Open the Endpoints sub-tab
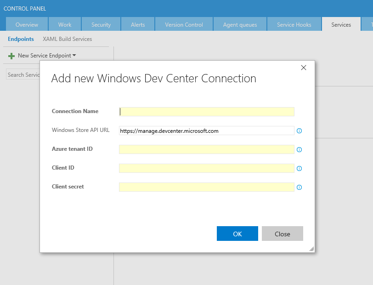The width and height of the screenshot is (373, 285). (21, 39)
